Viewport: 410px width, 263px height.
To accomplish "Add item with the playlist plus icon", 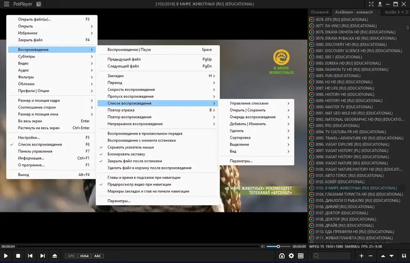I will point(361,256).
